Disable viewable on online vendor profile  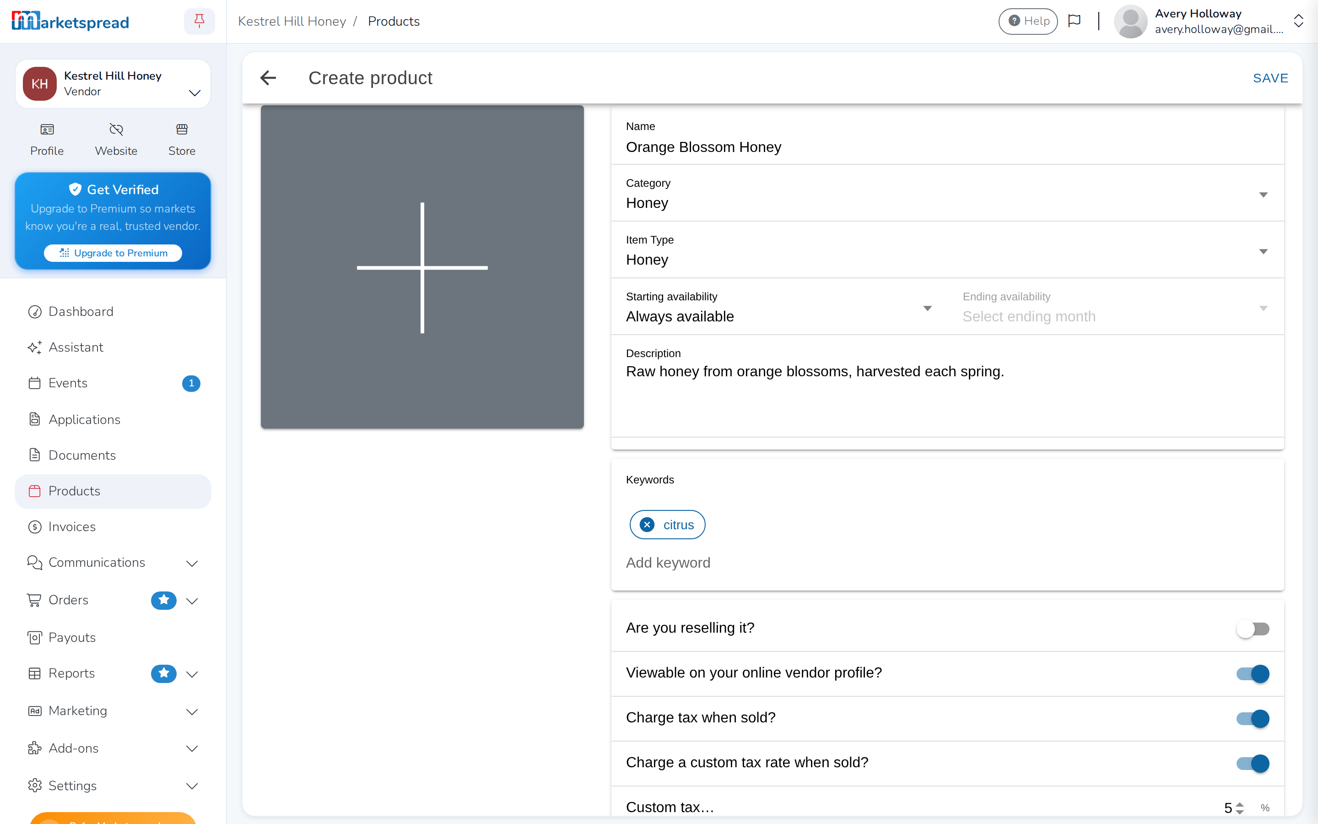(1252, 673)
